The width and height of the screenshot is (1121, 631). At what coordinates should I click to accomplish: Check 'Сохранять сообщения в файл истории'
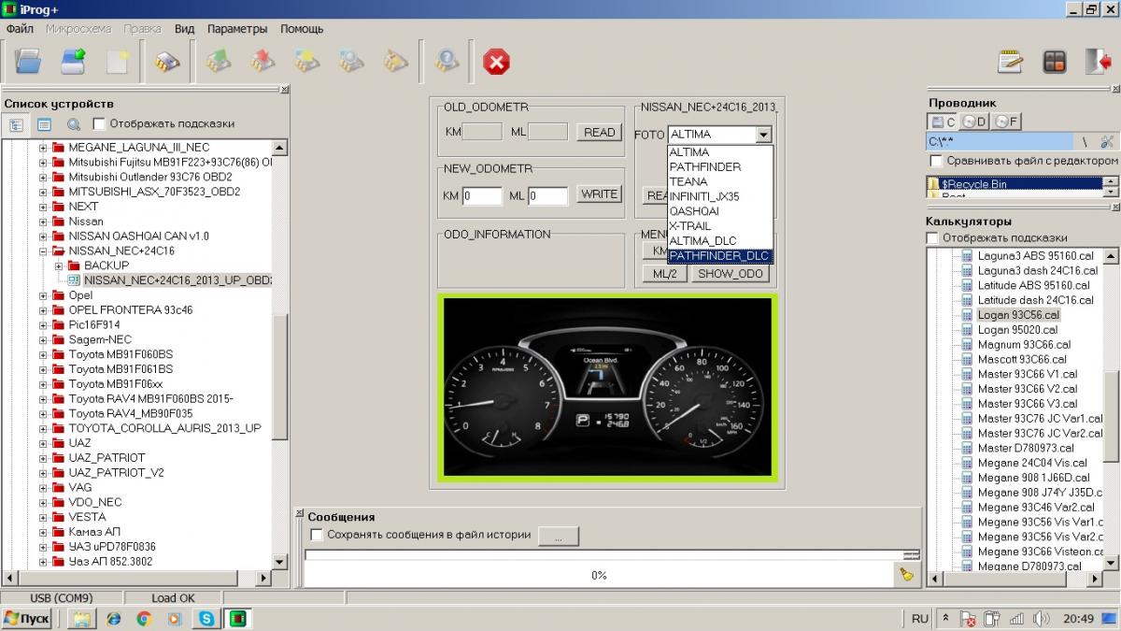pos(317,535)
